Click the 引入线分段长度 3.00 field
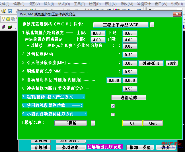The image size is (185, 152). 130,63
